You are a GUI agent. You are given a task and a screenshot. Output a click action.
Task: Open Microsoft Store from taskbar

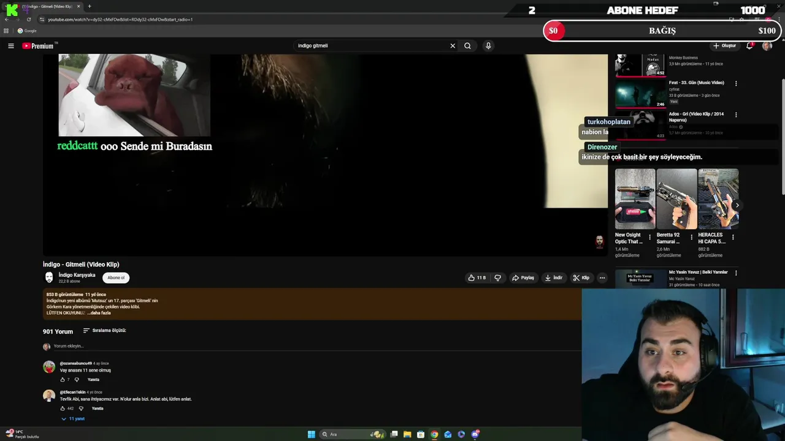click(421, 434)
